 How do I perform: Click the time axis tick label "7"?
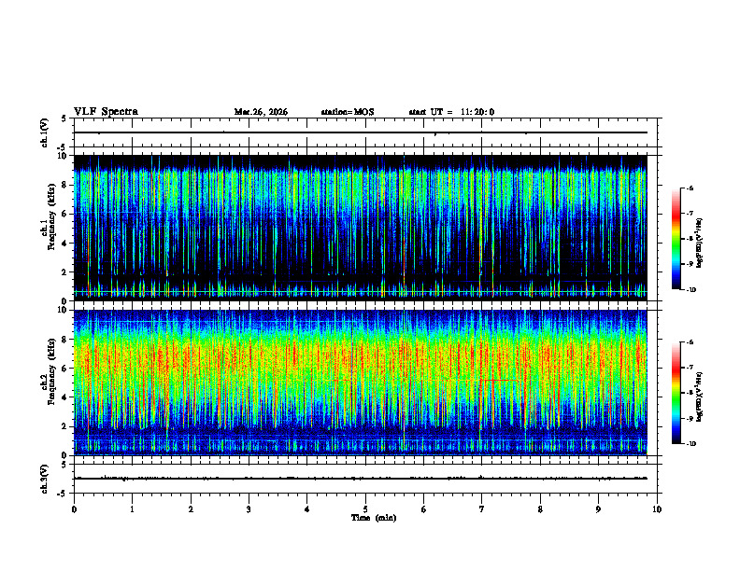[x=482, y=509]
